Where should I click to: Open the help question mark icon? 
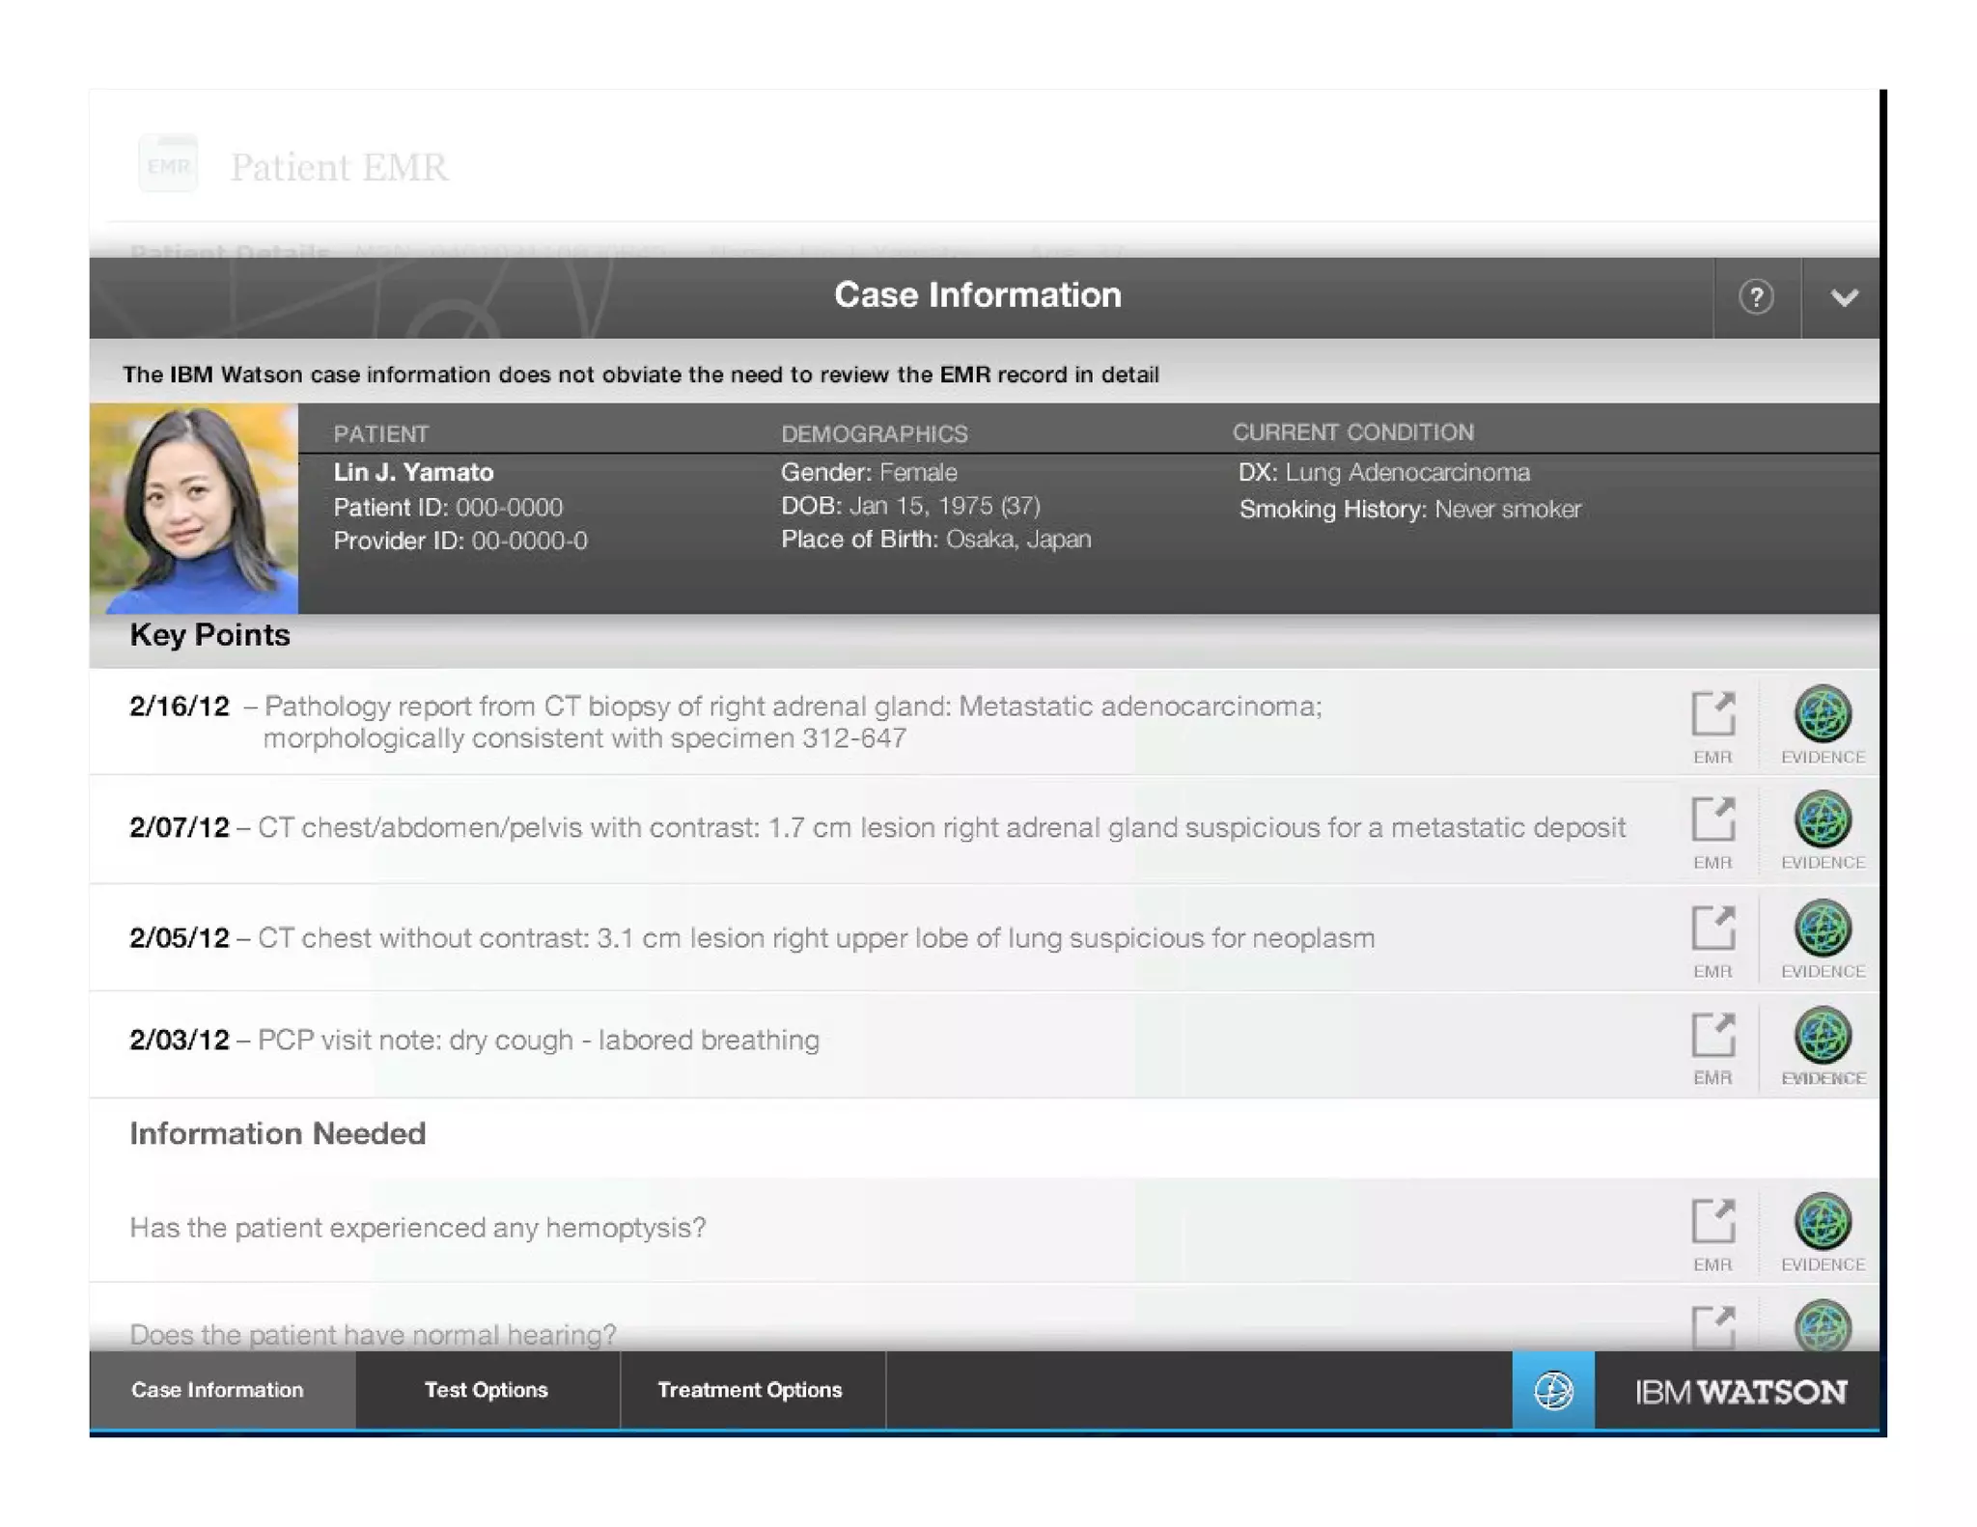pyautogui.click(x=1755, y=297)
